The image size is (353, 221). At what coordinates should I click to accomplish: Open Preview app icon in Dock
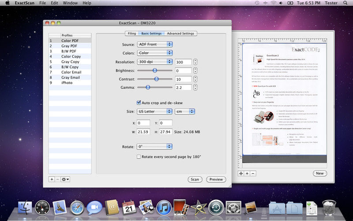pos(146,207)
